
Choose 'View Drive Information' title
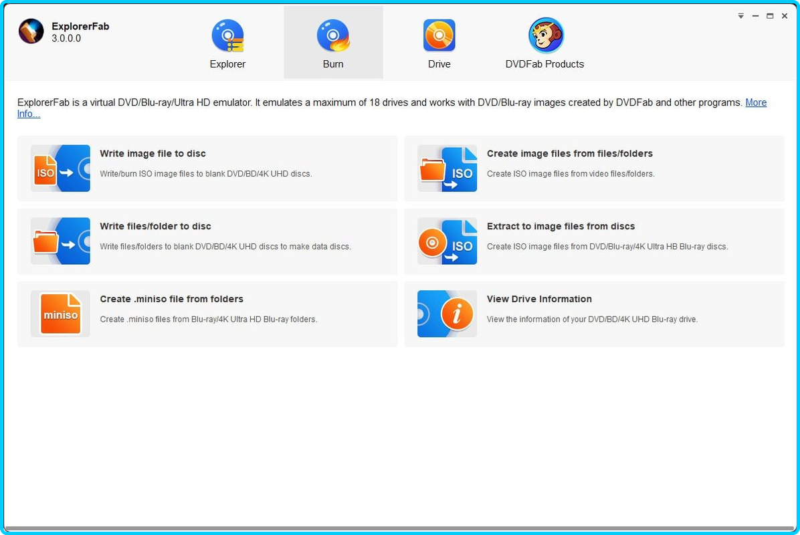[x=539, y=300]
